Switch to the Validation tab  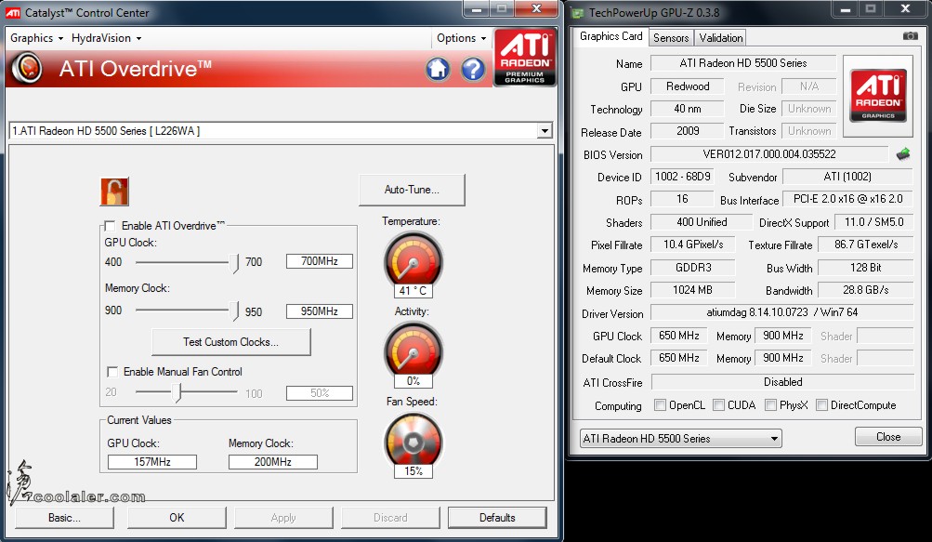coord(720,38)
